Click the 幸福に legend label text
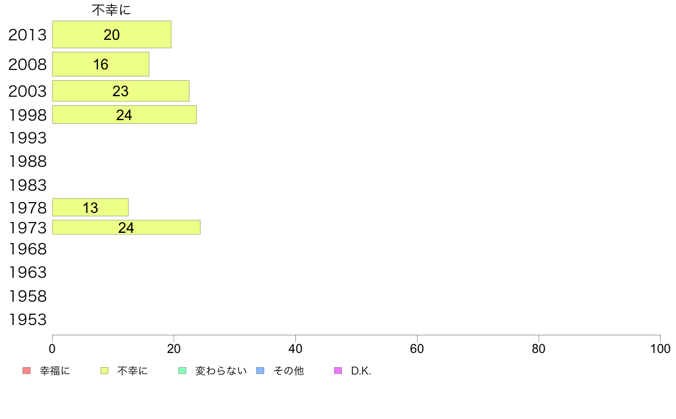Screen dimensions: 676x419 pos(55,371)
